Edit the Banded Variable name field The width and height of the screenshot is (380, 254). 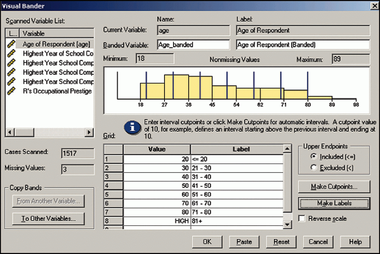coord(193,45)
